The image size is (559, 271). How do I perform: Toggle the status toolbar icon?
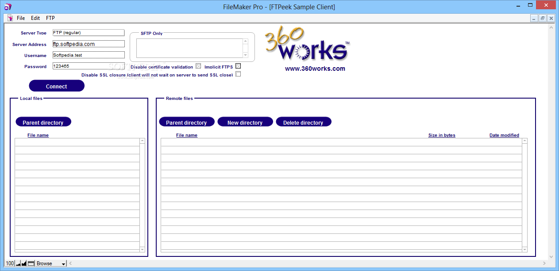pos(31,263)
